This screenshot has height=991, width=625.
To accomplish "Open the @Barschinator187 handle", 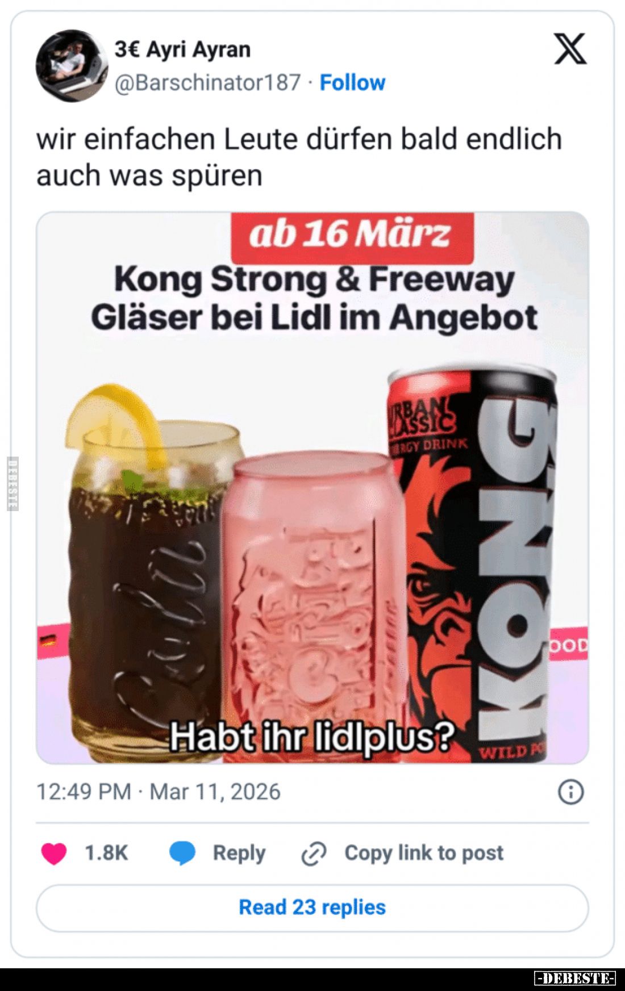I will [208, 82].
